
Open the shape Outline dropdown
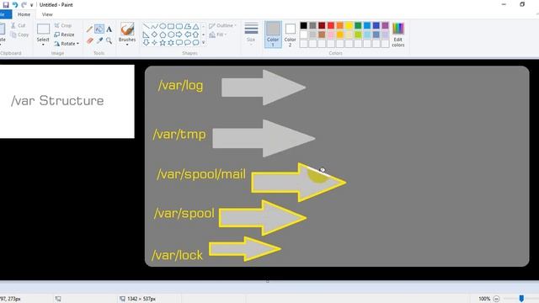point(222,25)
